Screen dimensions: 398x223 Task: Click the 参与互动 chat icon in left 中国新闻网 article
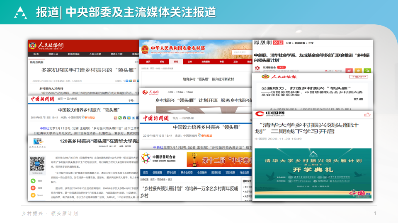pyautogui.click(x=83, y=117)
